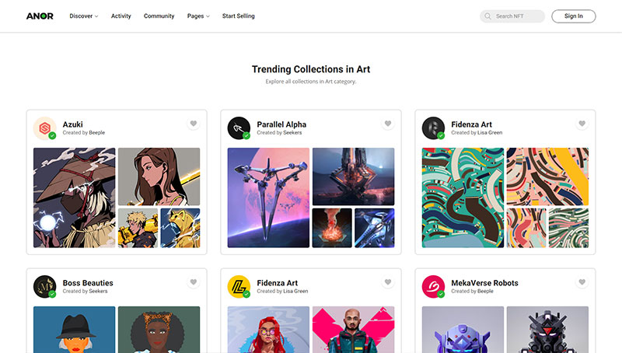Click the Sign In button
The width and height of the screenshot is (622, 353).
[x=574, y=16]
